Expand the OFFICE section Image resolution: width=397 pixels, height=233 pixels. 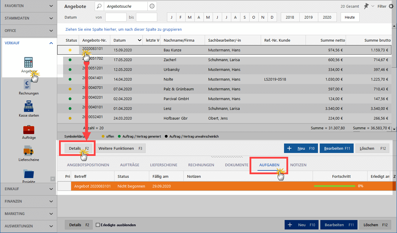pyautogui.click(x=51, y=31)
